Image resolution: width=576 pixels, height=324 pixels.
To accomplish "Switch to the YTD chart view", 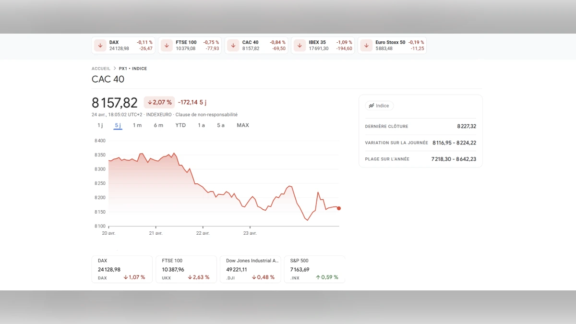I will coord(180,125).
